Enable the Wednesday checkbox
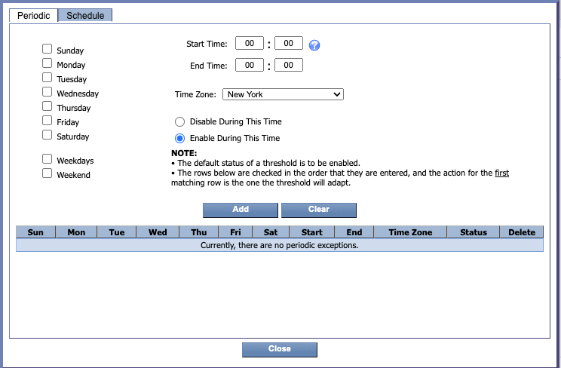561x368 pixels. coord(47,92)
